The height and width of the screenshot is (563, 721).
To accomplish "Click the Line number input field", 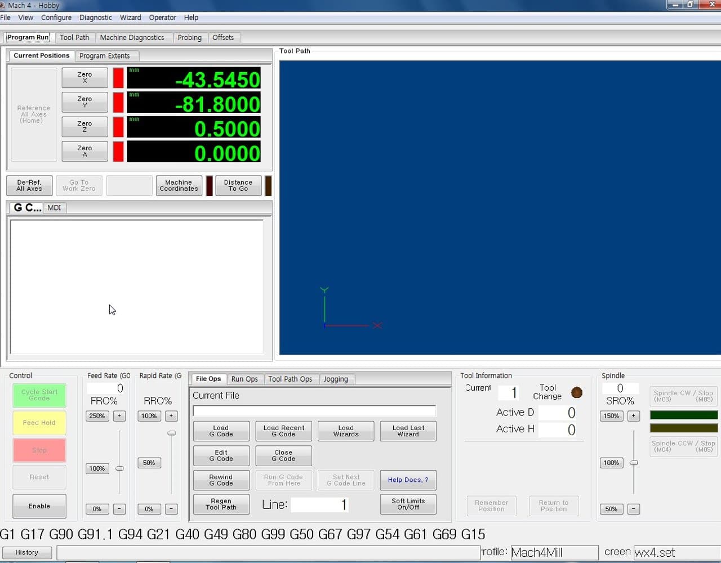I will (x=319, y=504).
